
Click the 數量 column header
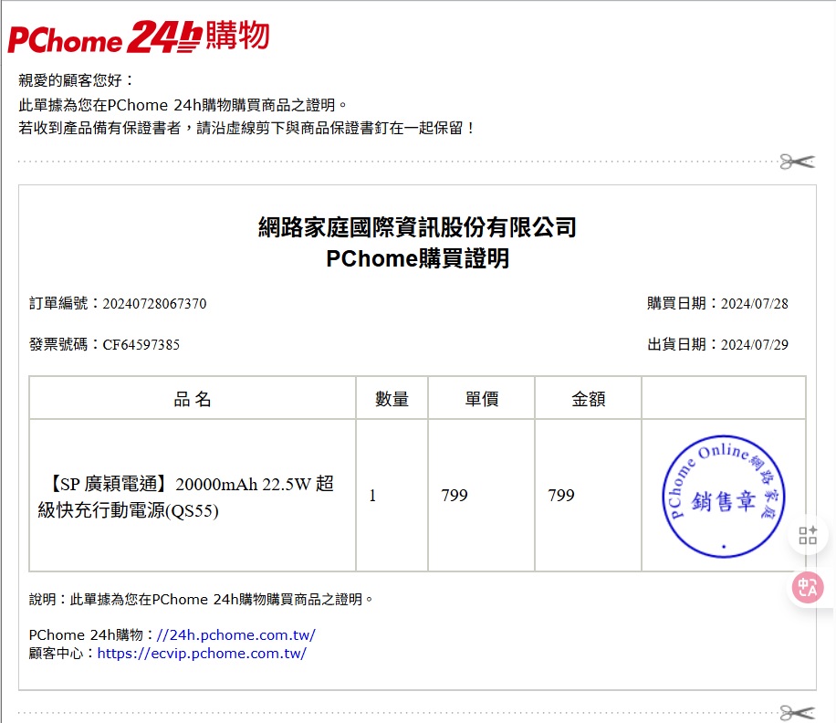392,399
